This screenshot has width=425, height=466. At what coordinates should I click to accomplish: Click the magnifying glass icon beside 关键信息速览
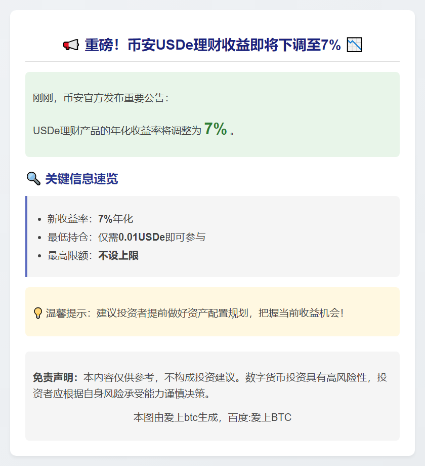(33, 179)
